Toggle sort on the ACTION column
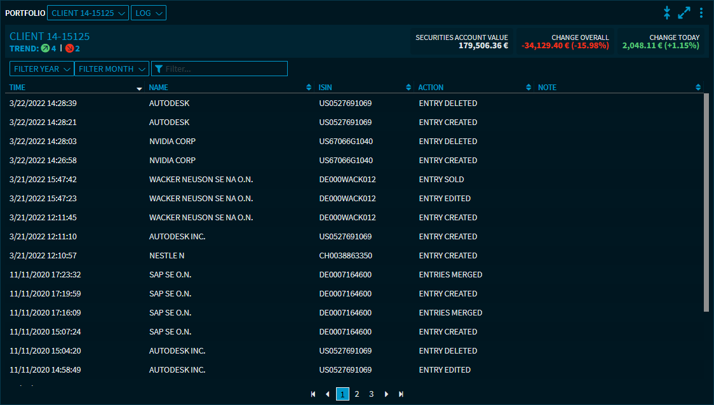The image size is (714, 405). [529, 88]
